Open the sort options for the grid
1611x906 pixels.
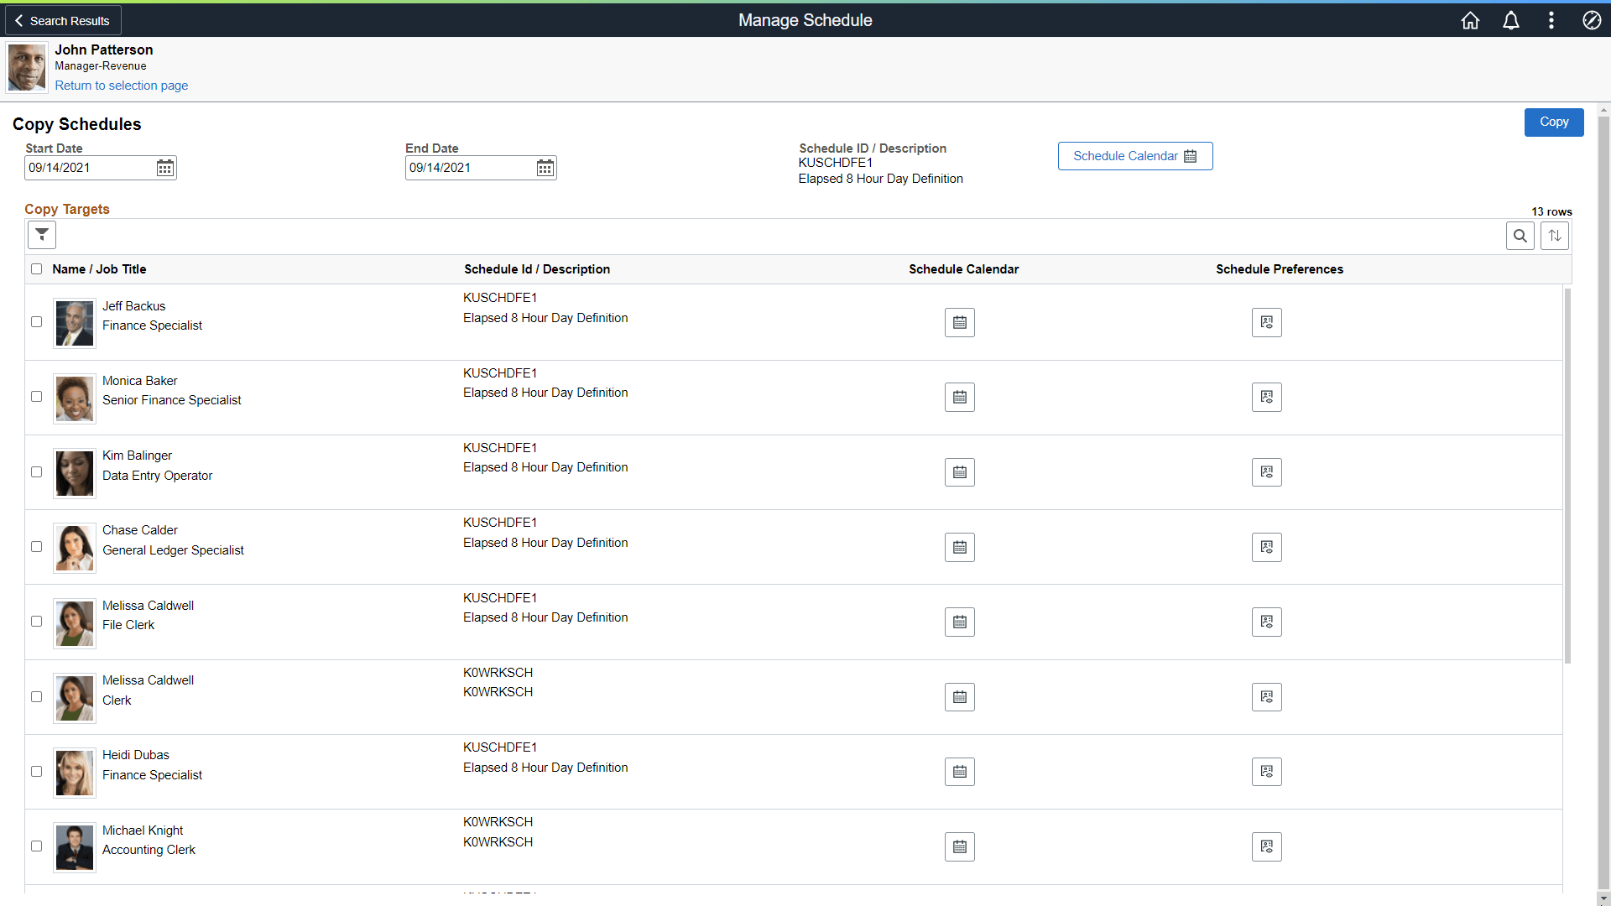point(1555,235)
